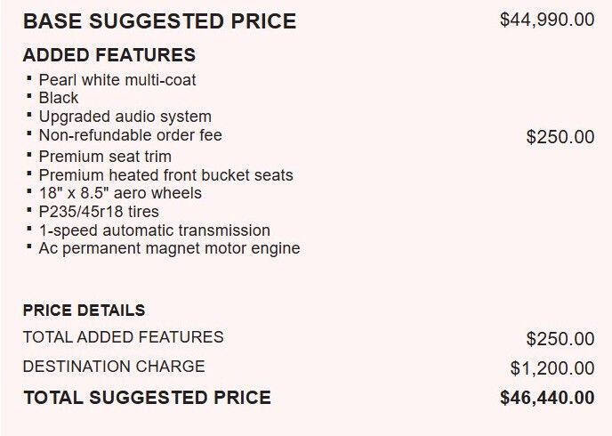Click the Price Details heading
The height and width of the screenshot is (436, 612).
coord(85,311)
